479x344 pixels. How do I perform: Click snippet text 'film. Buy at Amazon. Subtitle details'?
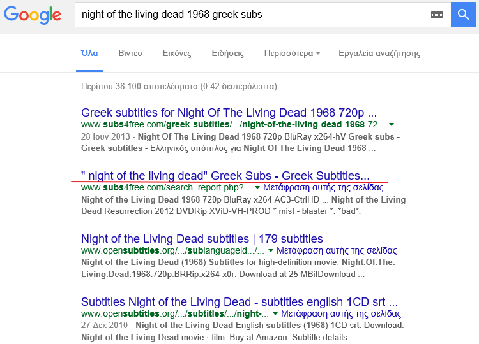pos(279,337)
